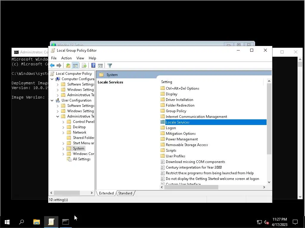Open File Explorer from taskbar

point(37,222)
